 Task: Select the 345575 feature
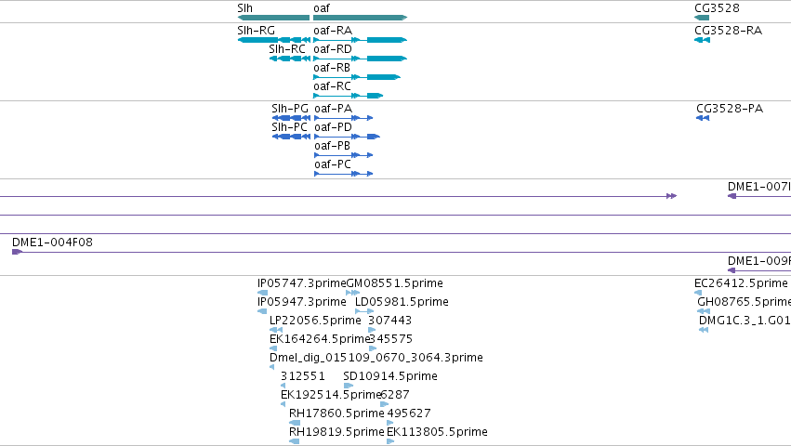(373, 348)
